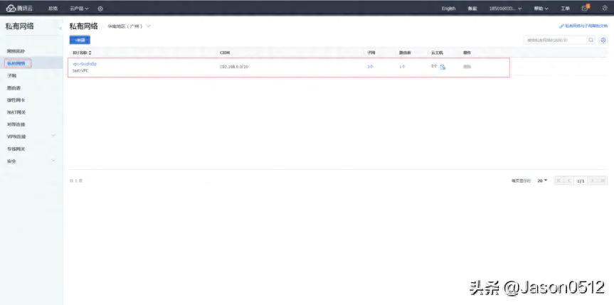Focus the VPC search input field

tap(555, 41)
